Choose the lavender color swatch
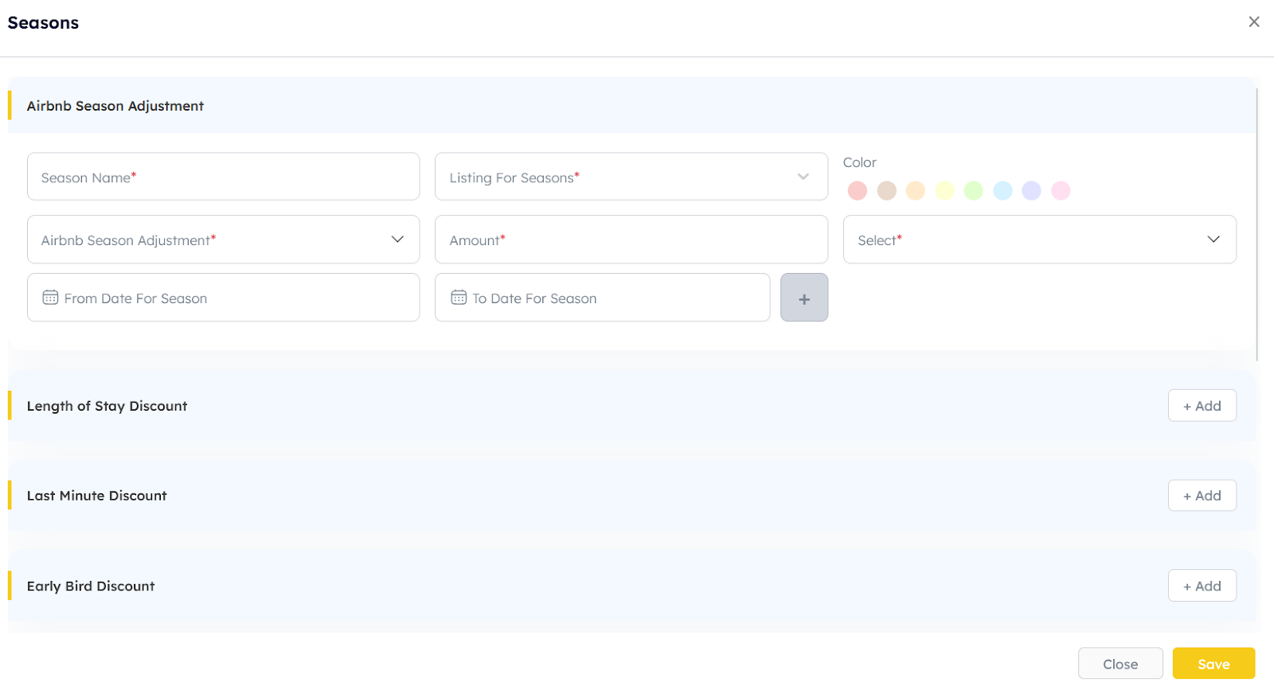The width and height of the screenshot is (1274, 686). [1032, 190]
